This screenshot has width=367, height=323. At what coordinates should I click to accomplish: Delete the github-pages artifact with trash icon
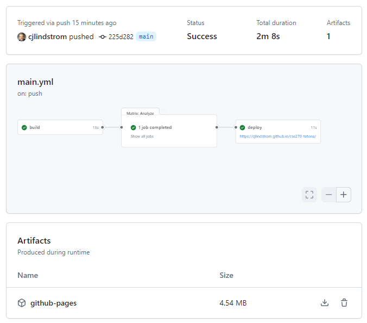(x=344, y=303)
